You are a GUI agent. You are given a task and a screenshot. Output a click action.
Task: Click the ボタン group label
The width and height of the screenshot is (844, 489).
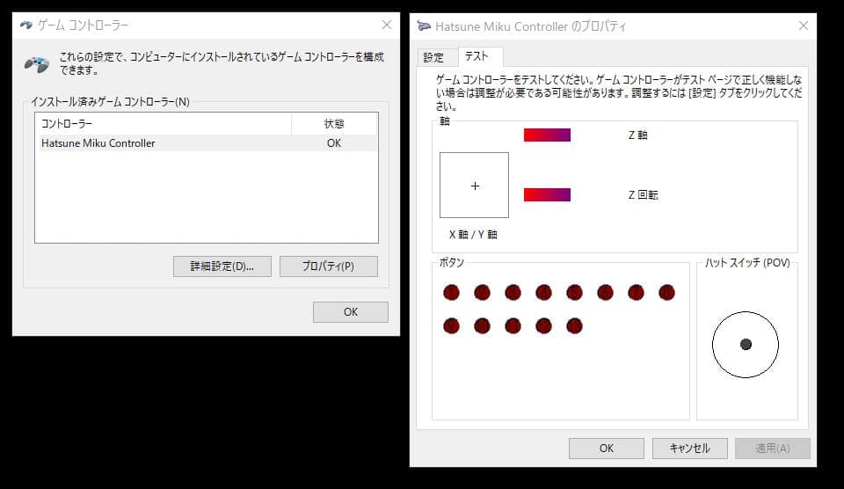[451, 262]
